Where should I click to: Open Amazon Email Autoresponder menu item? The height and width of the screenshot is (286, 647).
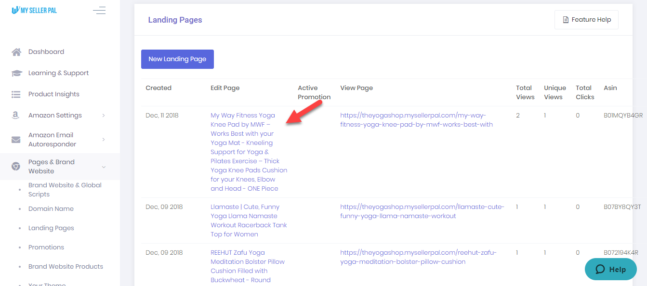tap(52, 140)
